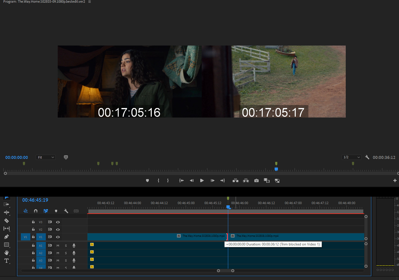The width and height of the screenshot is (399, 280).
Task: Open Program monitor wrench settings
Action: point(367,157)
